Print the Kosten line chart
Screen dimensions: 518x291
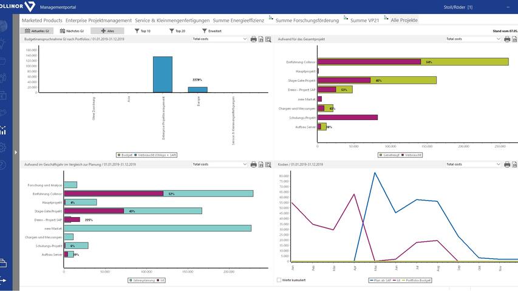point(507,164)
